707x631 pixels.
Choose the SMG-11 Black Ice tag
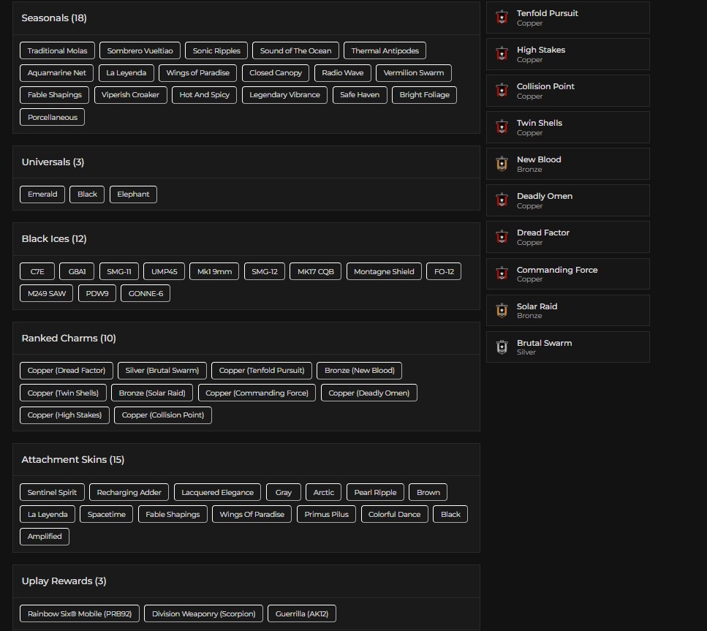click(x=119, y=271)
